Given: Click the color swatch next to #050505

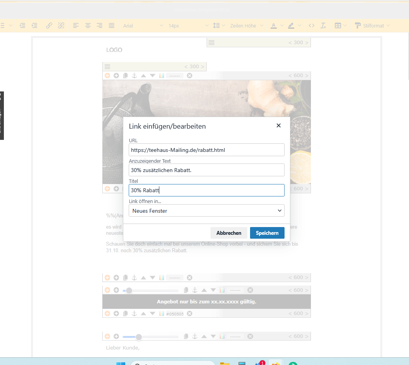Looking at the screenshot, I should [162, 313].
